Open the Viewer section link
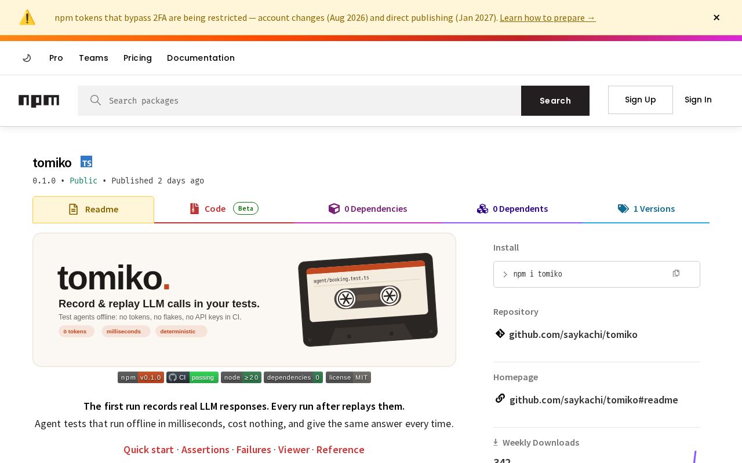The height and width of the screenshot is (463, 742). tap(294, 450)
